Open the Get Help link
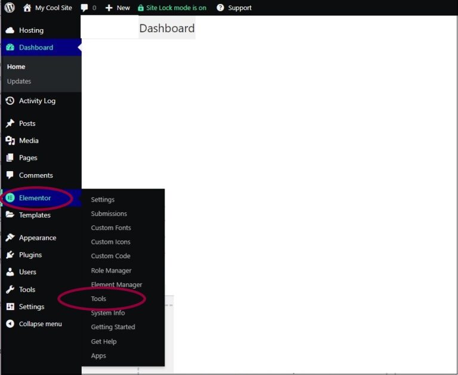Image resolution: width=458 pixels, height=375 pixels. (104, 342)
